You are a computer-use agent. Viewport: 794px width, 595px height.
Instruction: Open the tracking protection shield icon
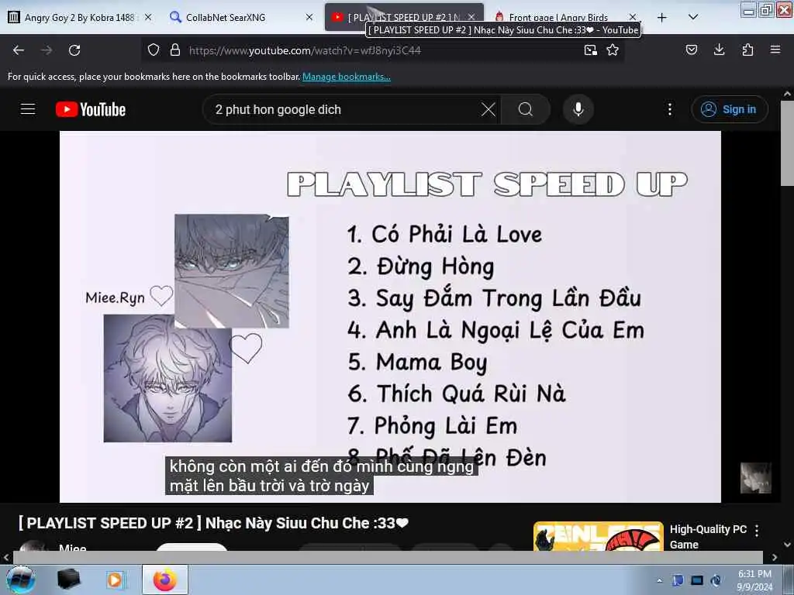[x=154, y=50]
